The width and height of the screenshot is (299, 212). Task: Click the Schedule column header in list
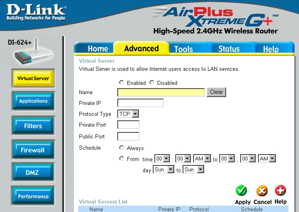pos(252,209)
